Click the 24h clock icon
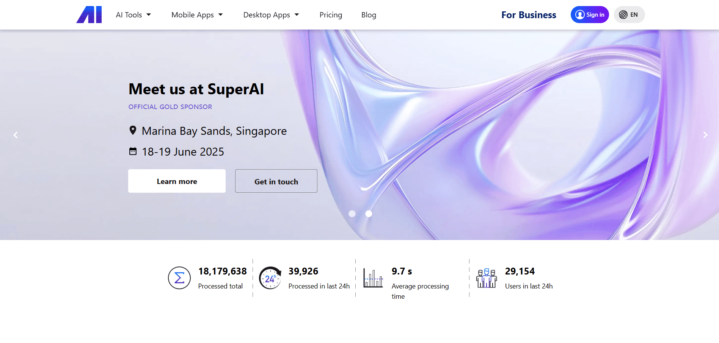The height and width of the screenshot is (343, 719). pyautogui.click(x=270, y=278)
